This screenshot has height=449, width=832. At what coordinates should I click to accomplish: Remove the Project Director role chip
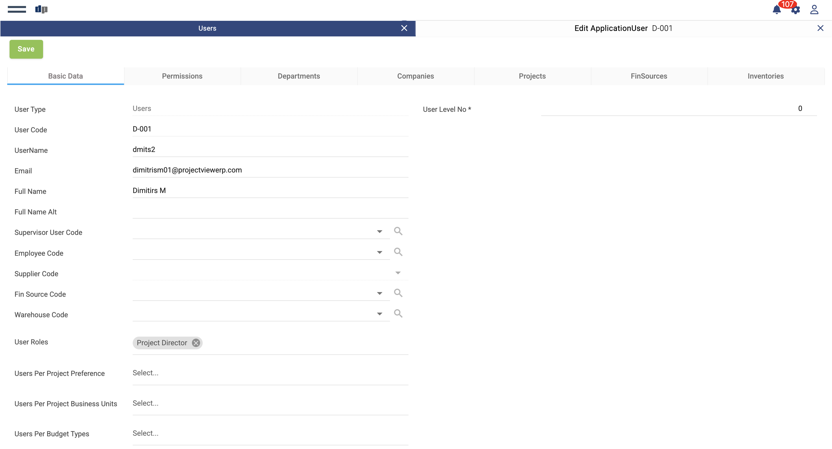(196, 343)
